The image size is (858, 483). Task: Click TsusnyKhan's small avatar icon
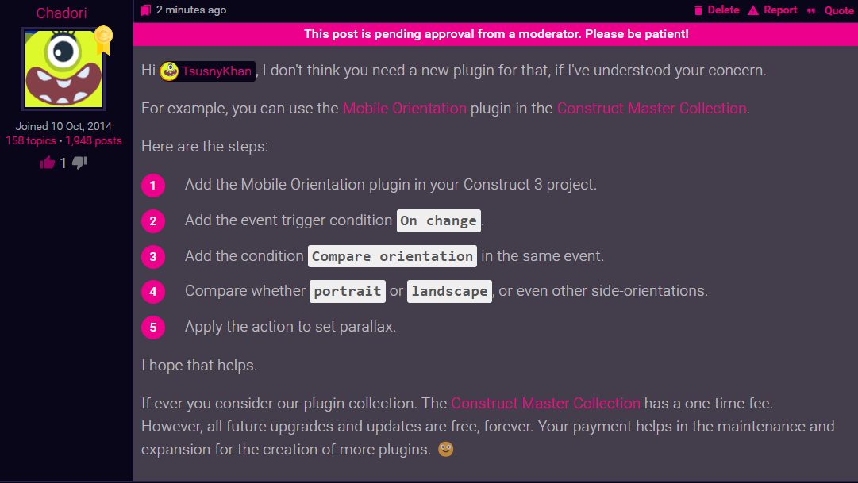click(x=169, y=71)
